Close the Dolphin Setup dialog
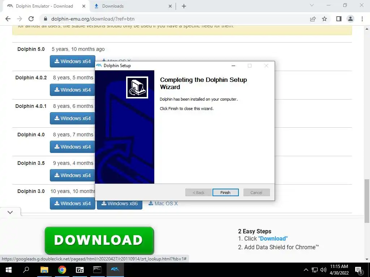 point(266,66)
